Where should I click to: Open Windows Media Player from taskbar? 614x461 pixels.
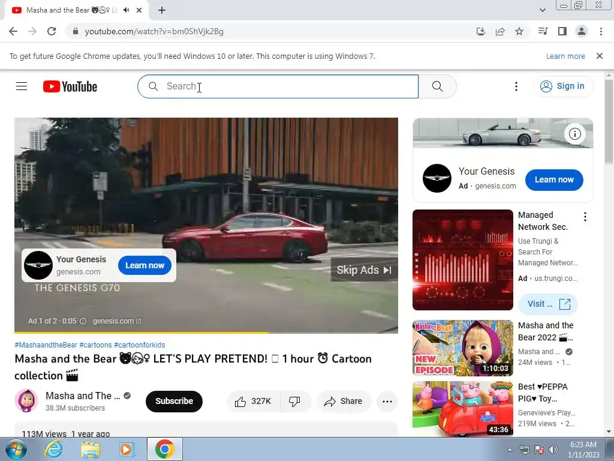pyautogui.click(x=127, y=449)
